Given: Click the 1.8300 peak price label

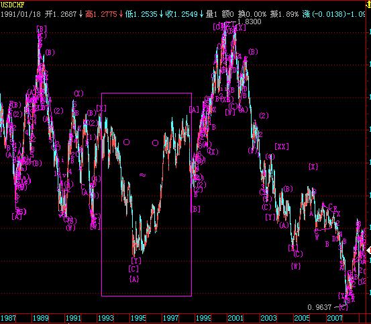Looking at the screenshot, I should tap(249, 22).
